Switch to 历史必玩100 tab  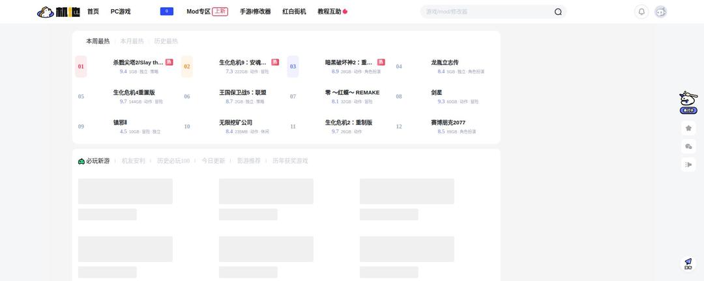[173, 161]
